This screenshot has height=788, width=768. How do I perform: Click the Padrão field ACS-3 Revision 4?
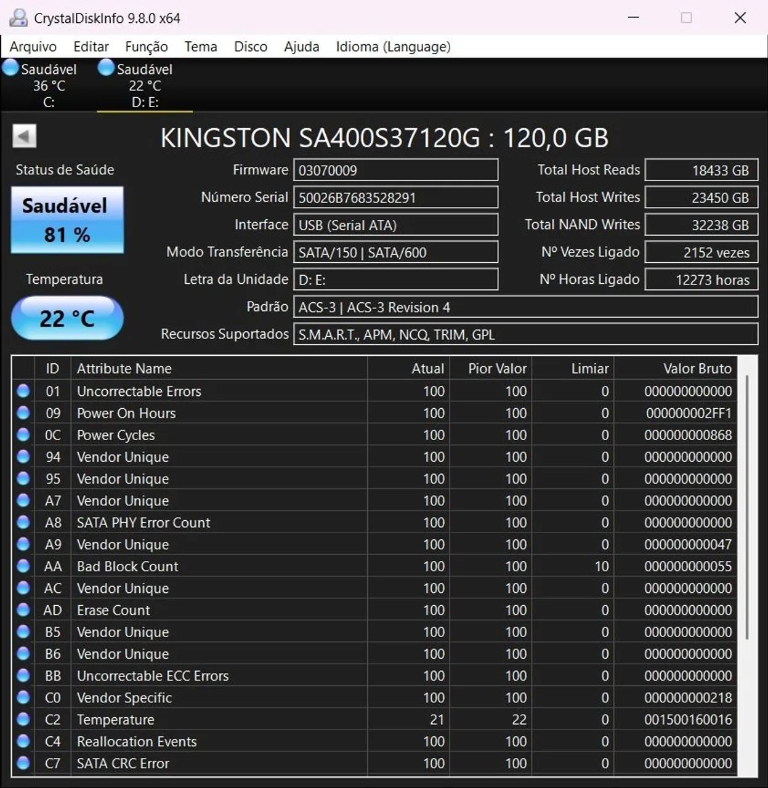pyautogui.click(x=525, y=307)
